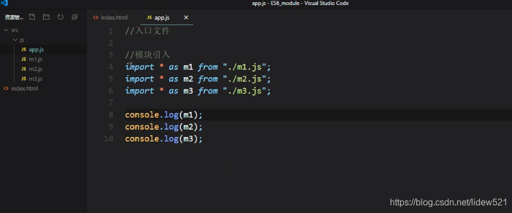Refresh the explorer file tree
The image size is (512, 213).
click(x=60, y=17)
